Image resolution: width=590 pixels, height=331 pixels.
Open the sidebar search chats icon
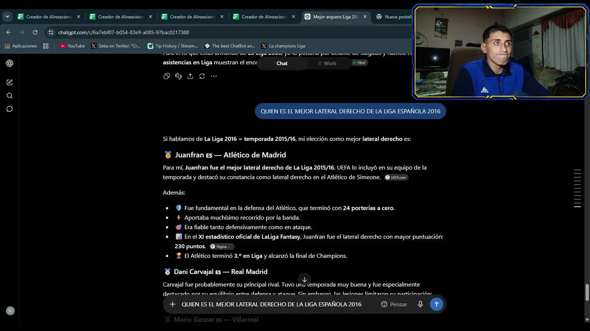point(9,96)
